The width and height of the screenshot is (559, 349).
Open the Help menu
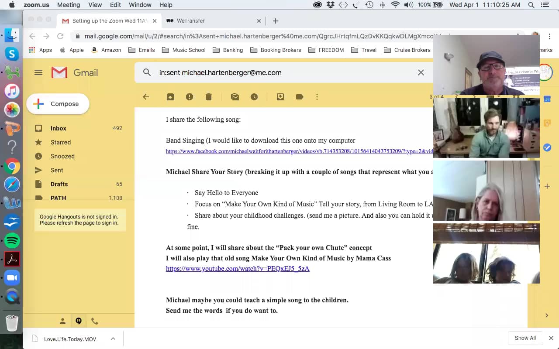[x=166, y=5]
